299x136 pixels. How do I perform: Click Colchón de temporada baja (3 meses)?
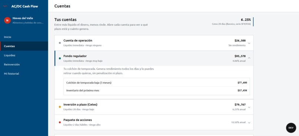pos(89,83)
